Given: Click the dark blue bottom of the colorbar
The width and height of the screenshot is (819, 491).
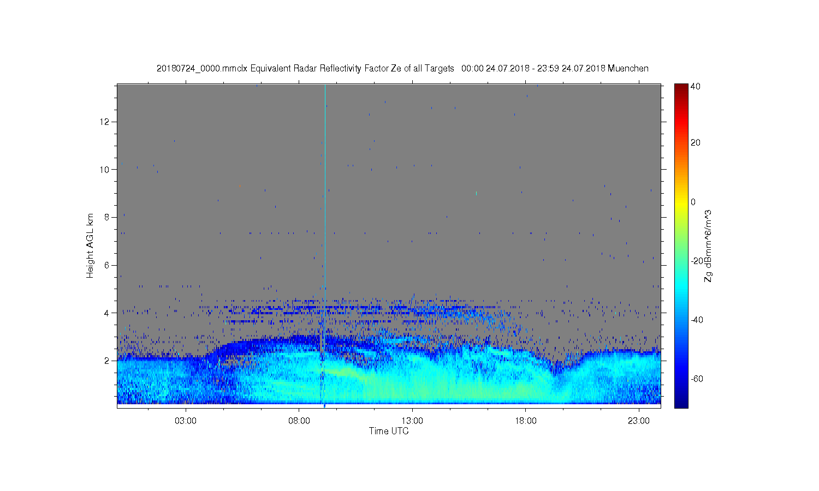Looking at the screenshot, I should tap(681, 403).
